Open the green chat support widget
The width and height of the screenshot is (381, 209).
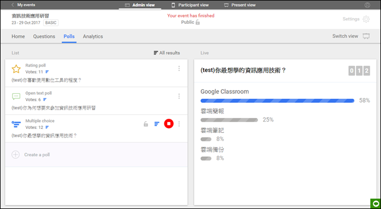375,204
